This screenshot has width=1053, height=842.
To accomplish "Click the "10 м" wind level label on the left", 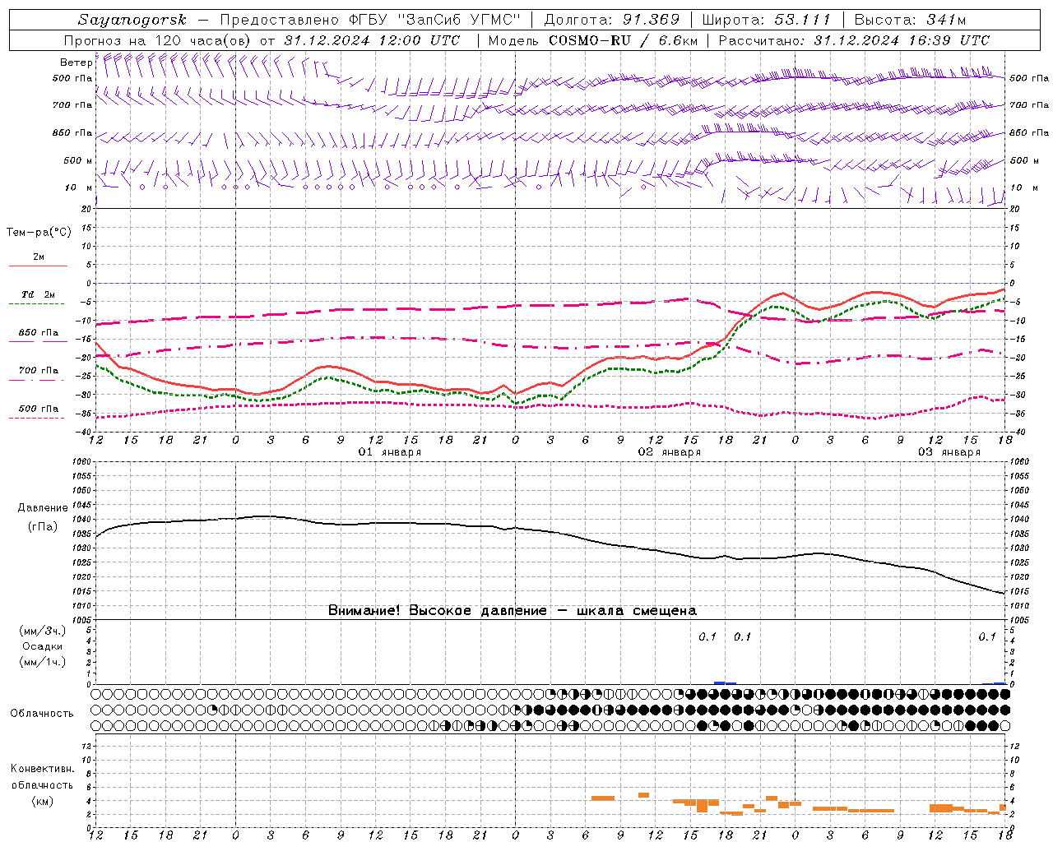I will pos(79,187).
